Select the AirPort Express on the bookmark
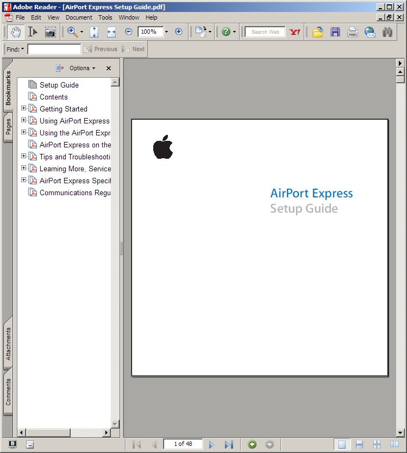Viewport: 407px width, 453px height. pyautogui.click(x=75, y=145)
